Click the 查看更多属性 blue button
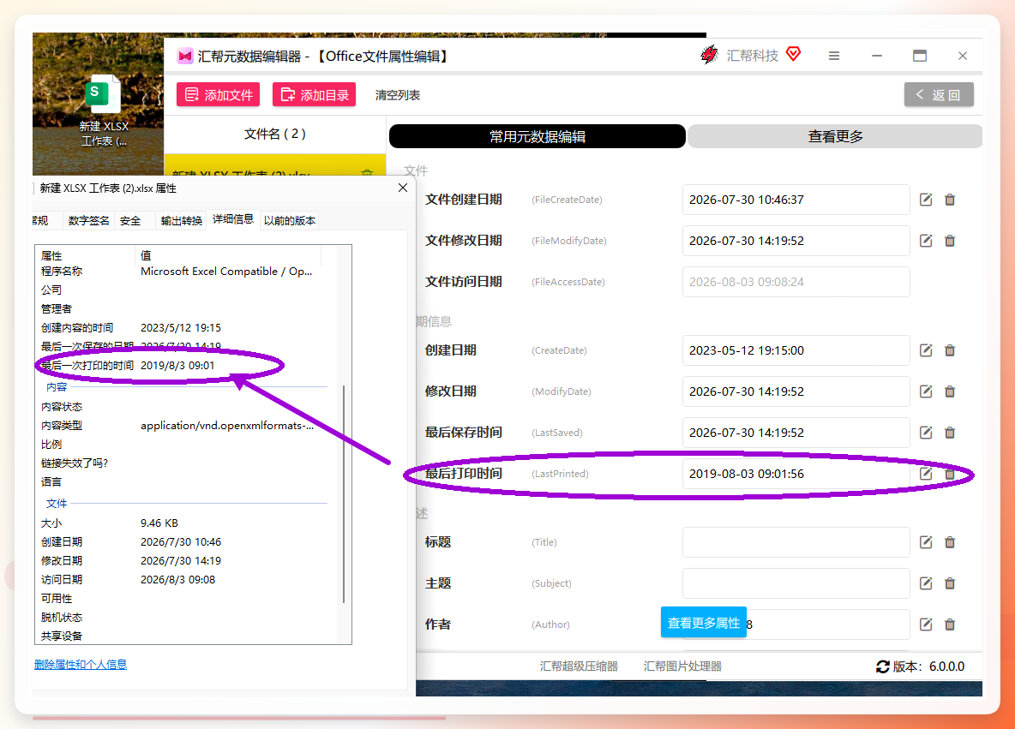Screen dimensions: 1015x729 coord(704,622)
